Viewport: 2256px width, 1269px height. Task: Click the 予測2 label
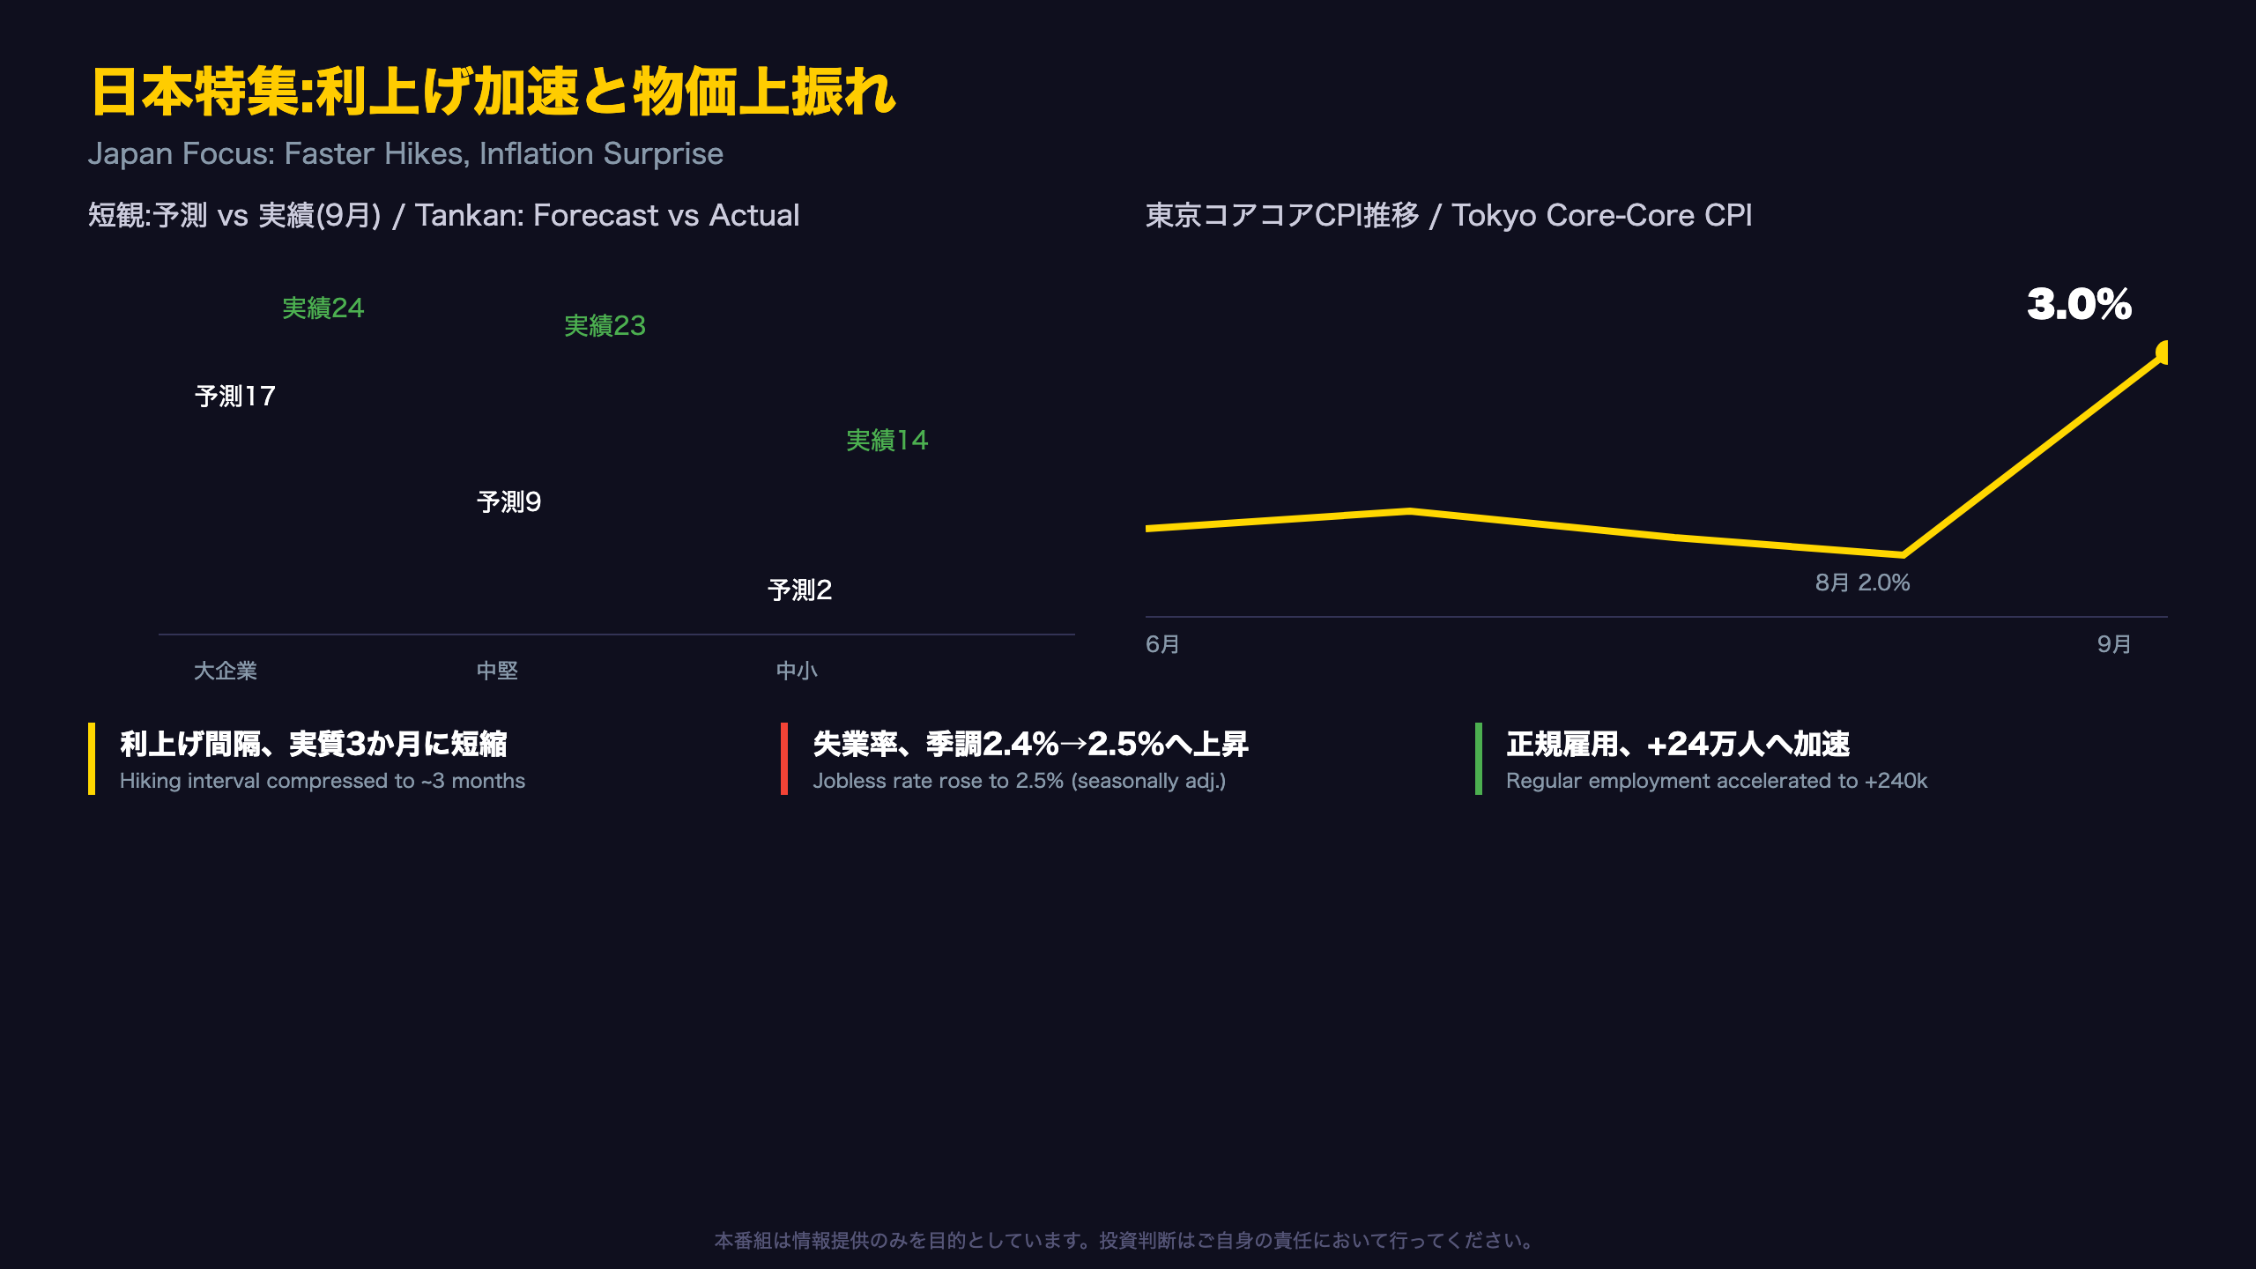[799, 590]
